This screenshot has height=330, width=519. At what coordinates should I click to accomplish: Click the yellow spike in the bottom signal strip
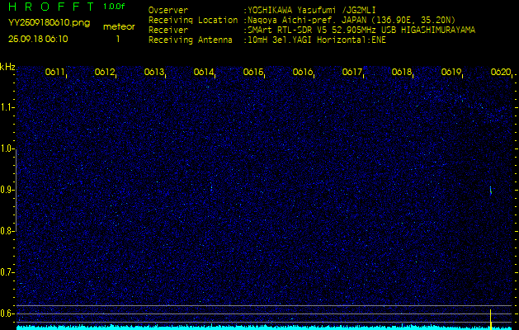491,318
